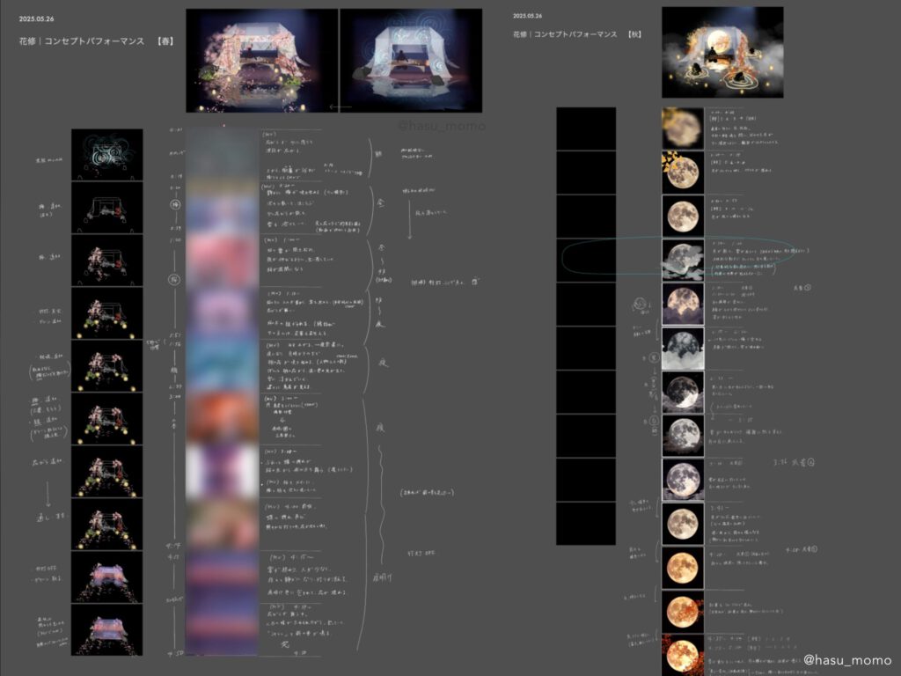Select the moon thumbnail inside the blue oval
The height and width of the screenshot is (676, 901).
coord(682,260)
